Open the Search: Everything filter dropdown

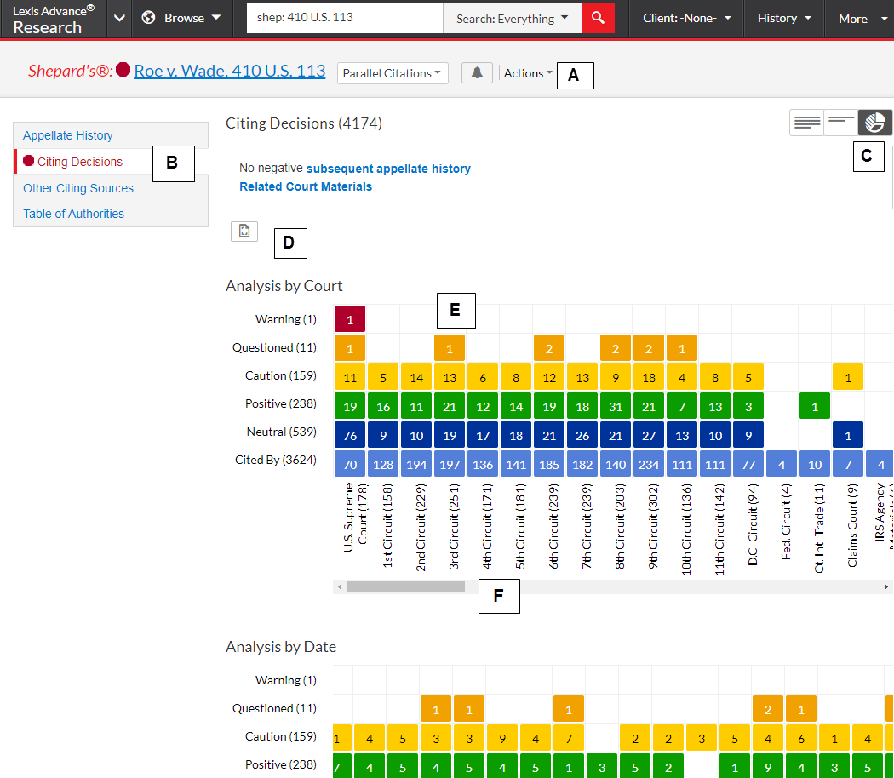click(x=512, y=18)
